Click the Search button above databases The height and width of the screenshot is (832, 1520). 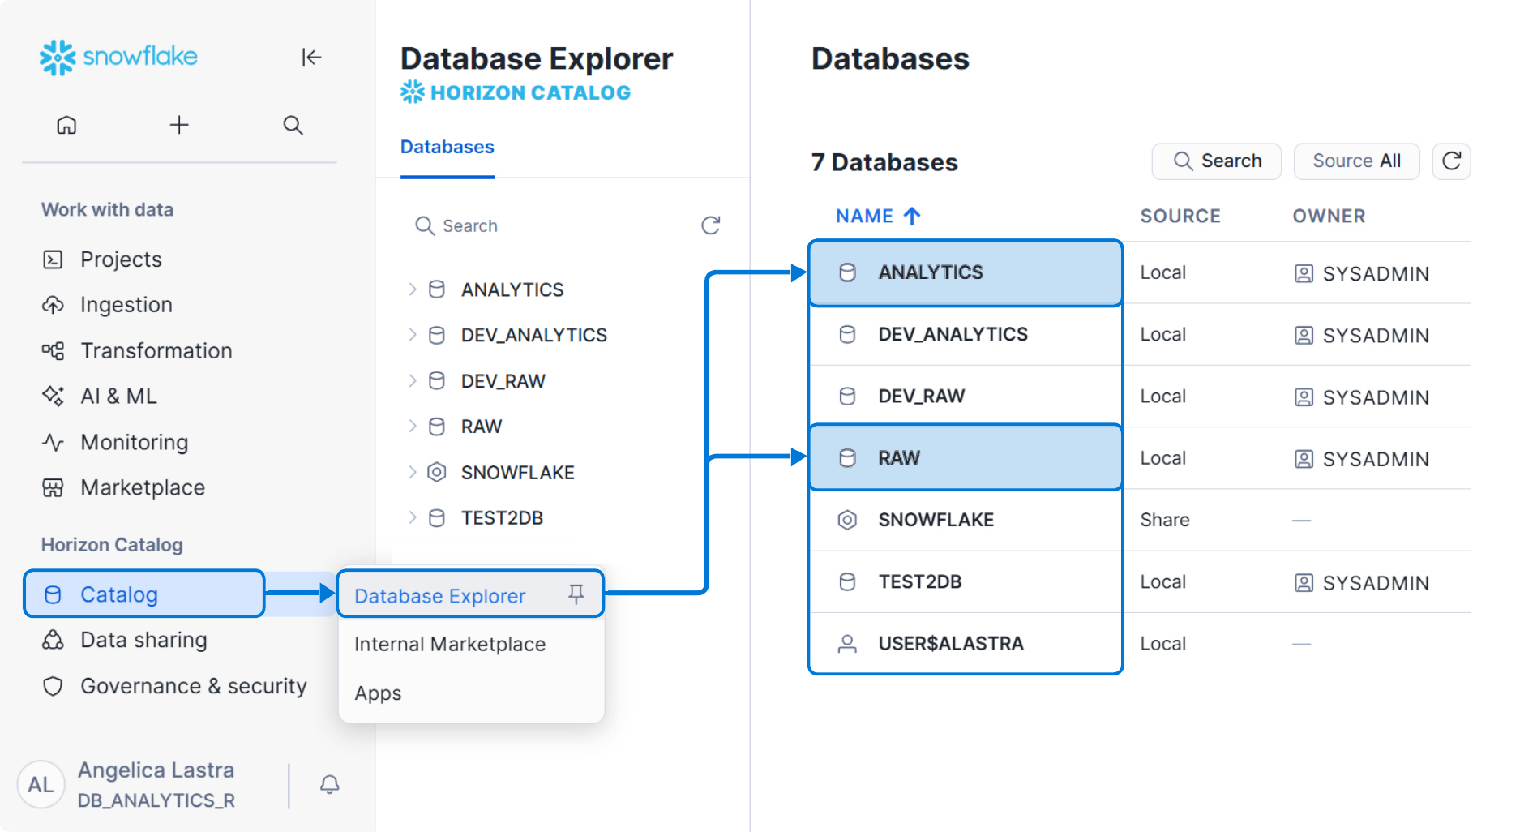1216,161
